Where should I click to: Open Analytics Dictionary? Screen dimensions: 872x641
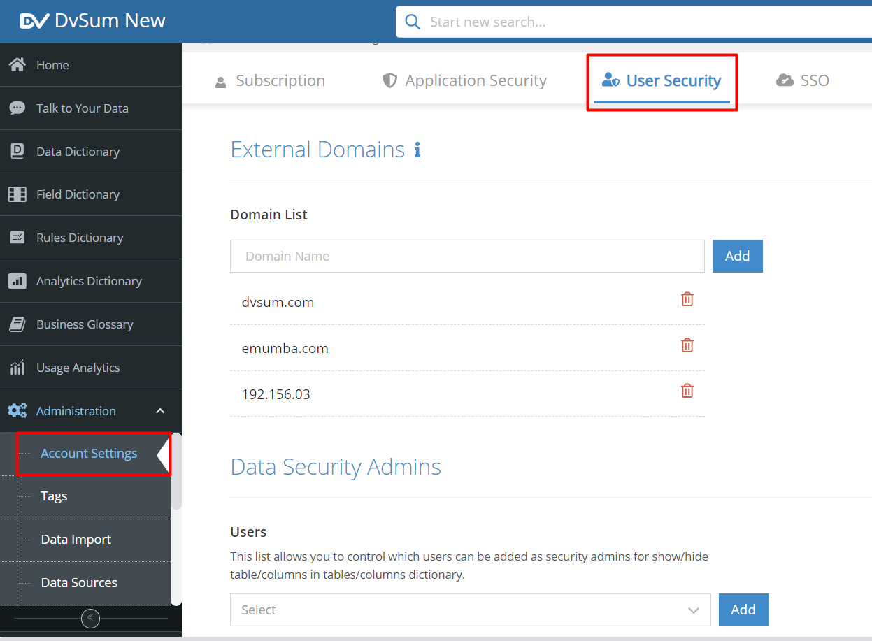click(x=91, y=281)
